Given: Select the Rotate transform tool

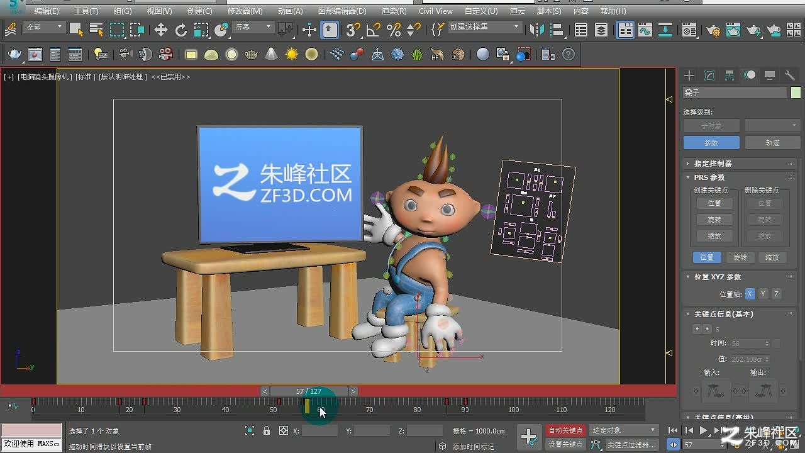Looking at the screenshot, I should pos(181,30).
